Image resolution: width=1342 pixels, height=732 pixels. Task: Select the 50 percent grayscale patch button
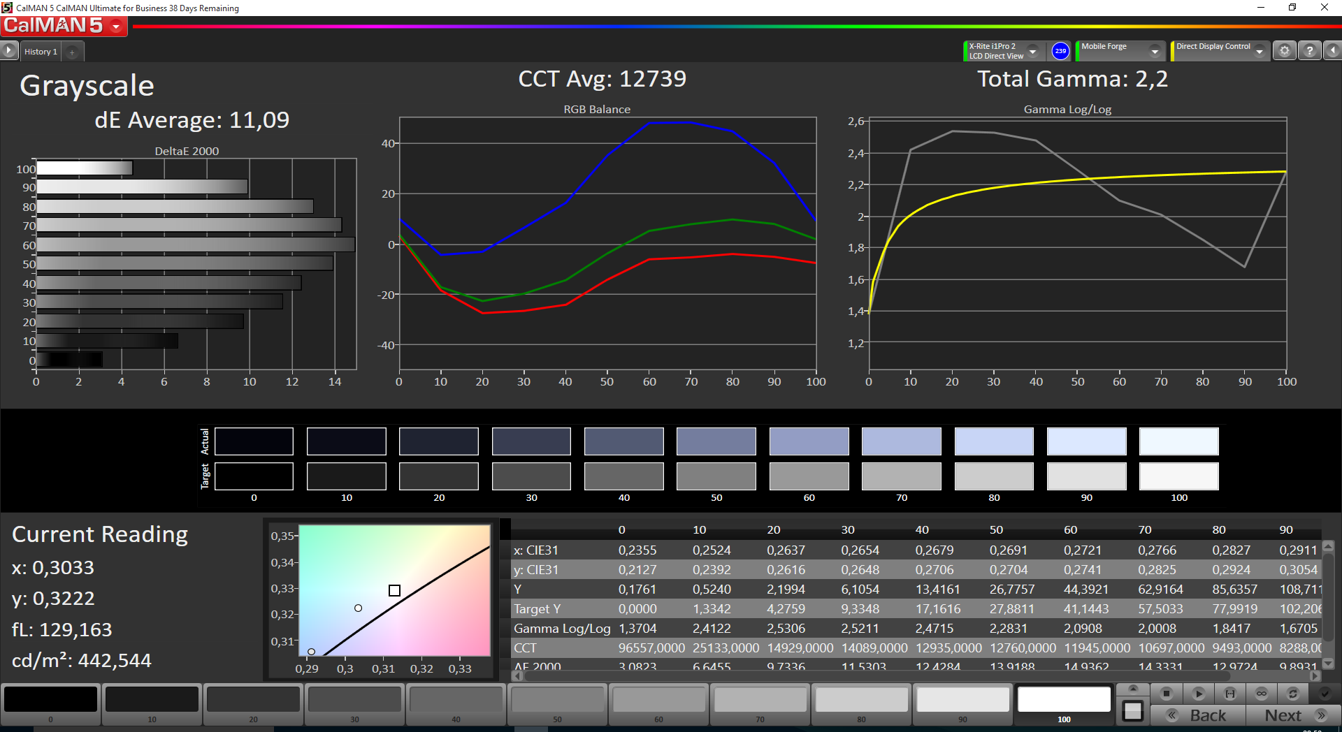click(557, 703)
